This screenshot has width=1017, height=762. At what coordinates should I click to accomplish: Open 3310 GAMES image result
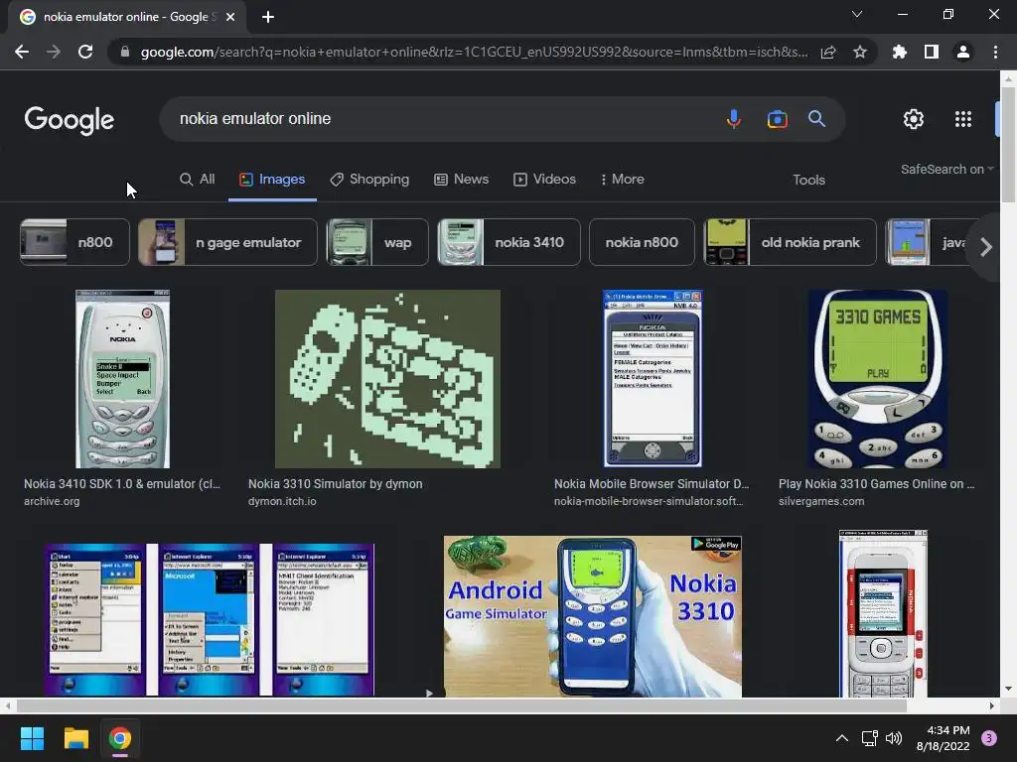(877, 379)
